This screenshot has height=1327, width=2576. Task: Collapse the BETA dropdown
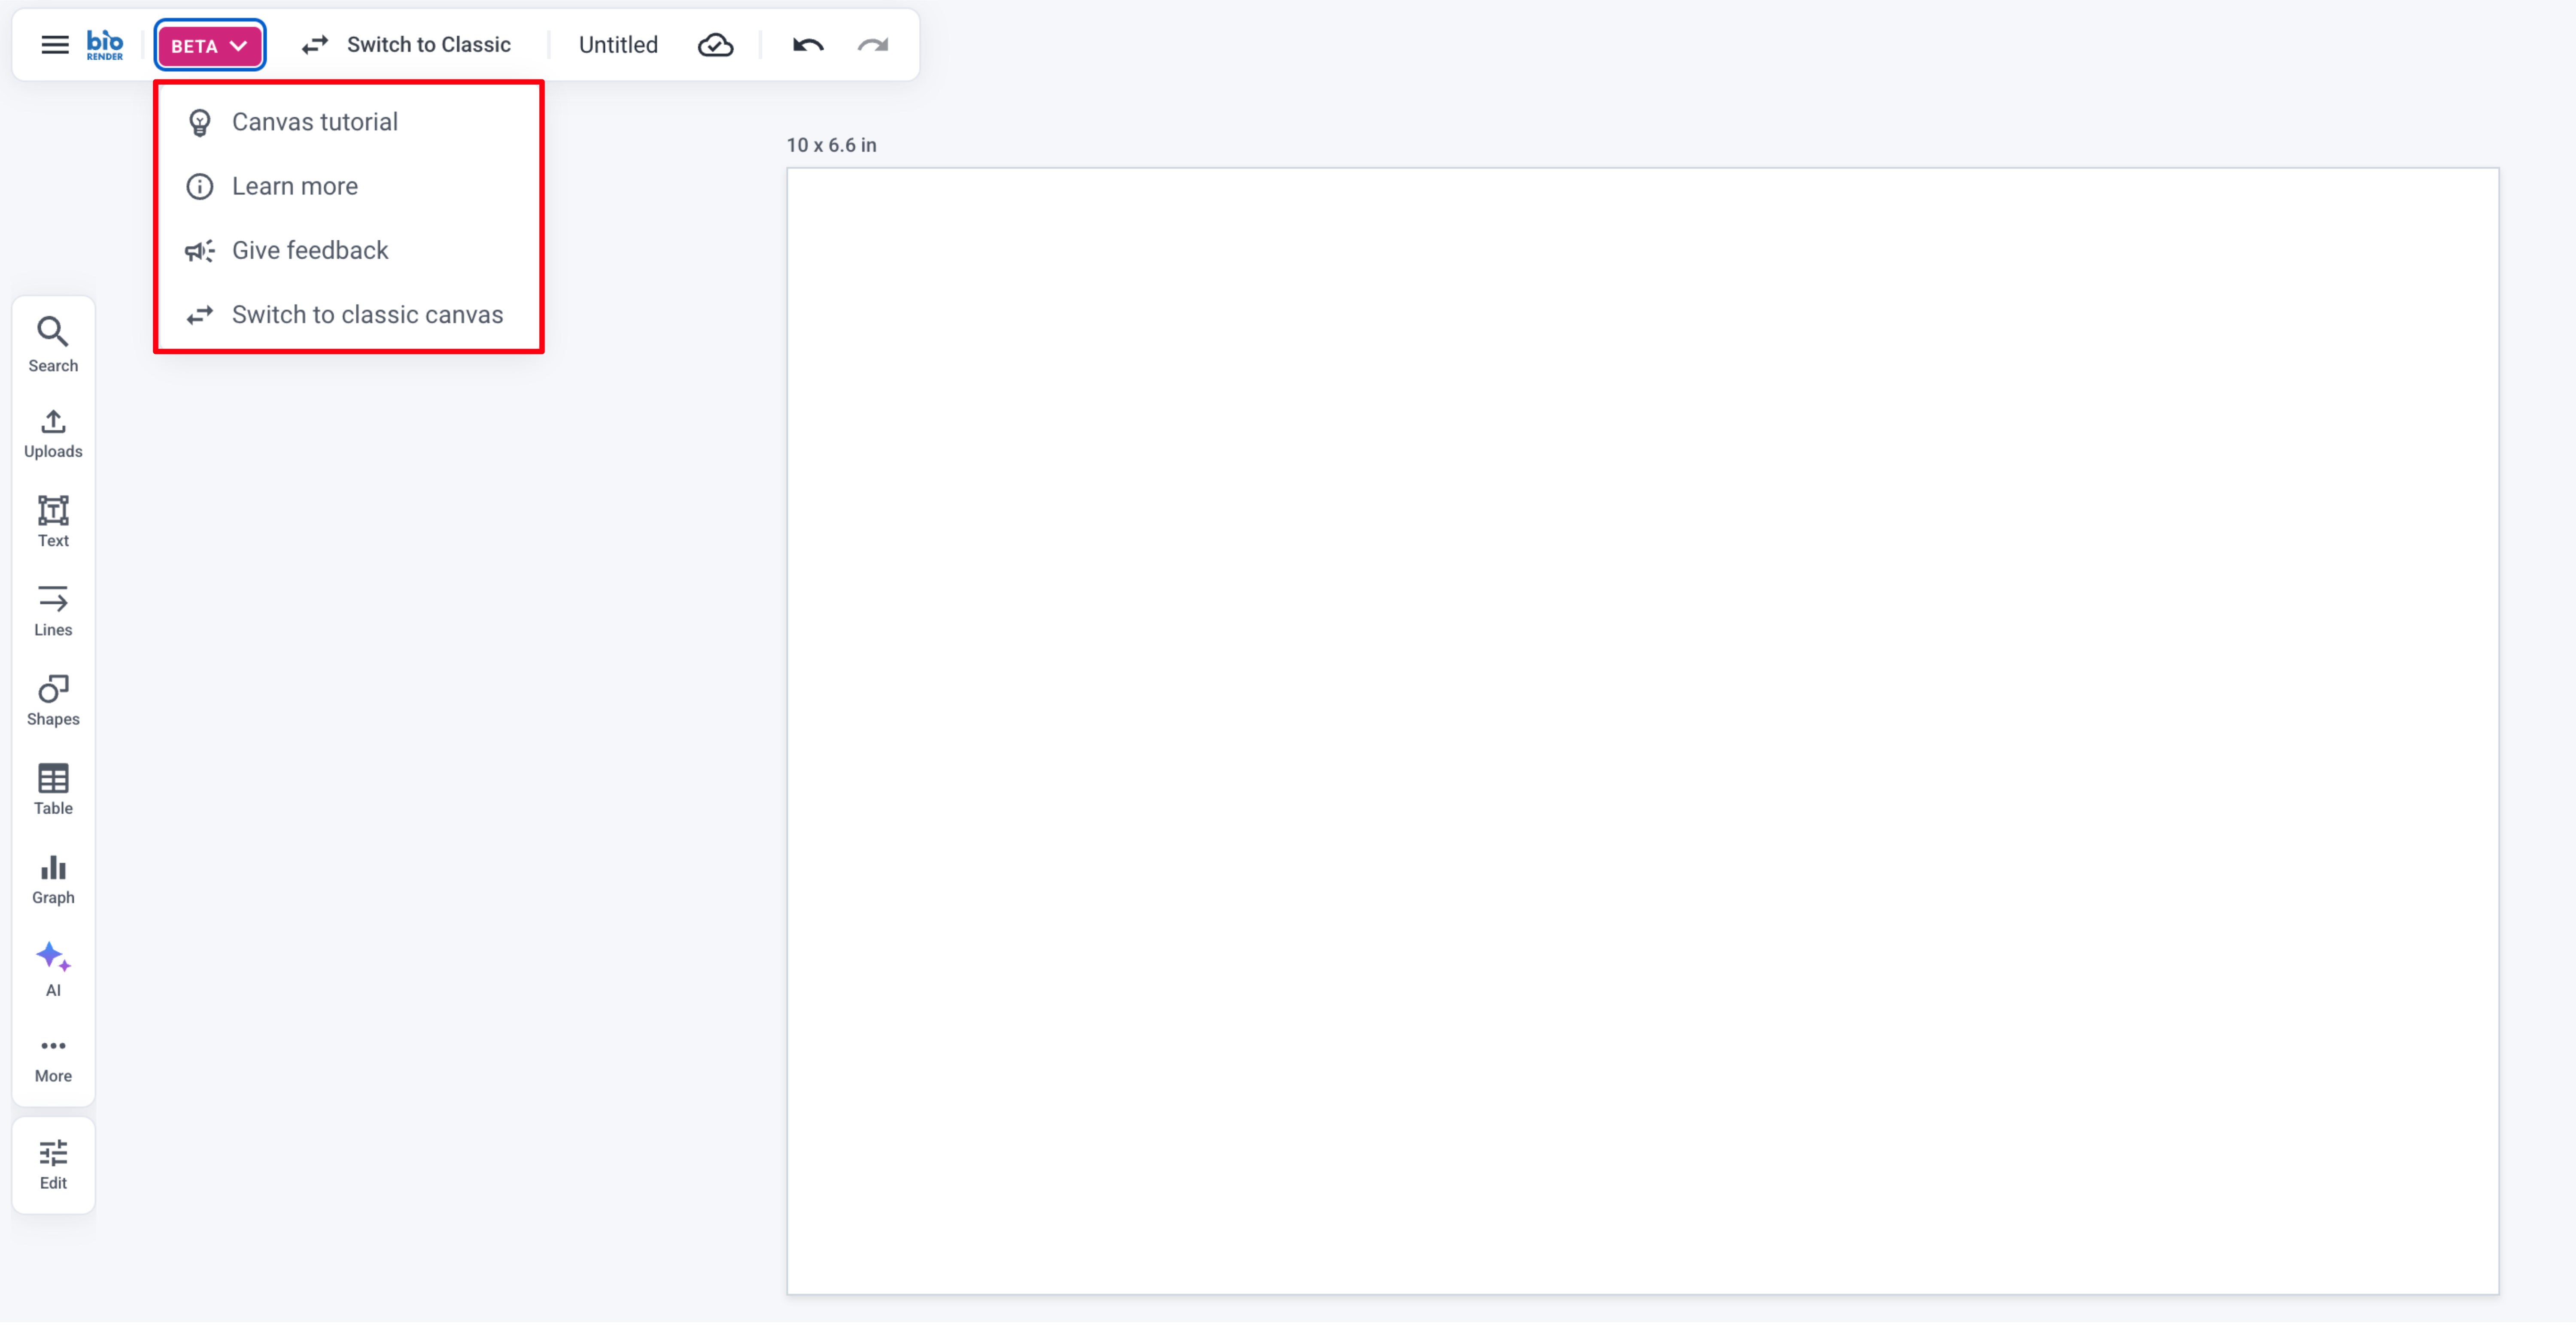tap(209, 45)
